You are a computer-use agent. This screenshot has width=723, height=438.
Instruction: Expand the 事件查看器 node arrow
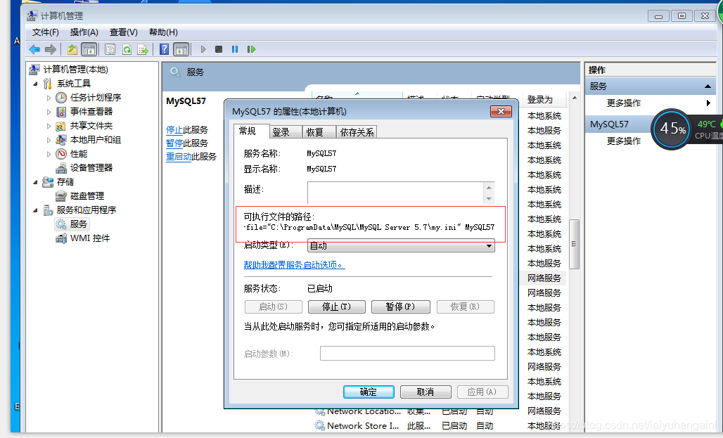point(49,112)
